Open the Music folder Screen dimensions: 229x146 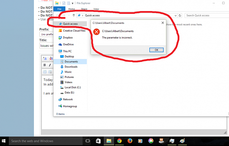68,72
